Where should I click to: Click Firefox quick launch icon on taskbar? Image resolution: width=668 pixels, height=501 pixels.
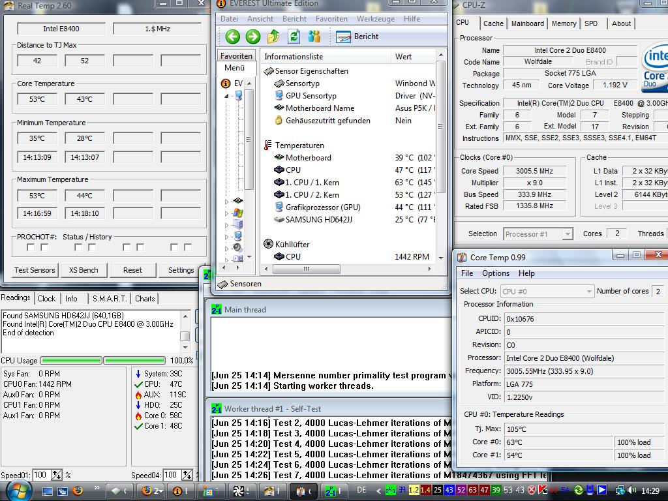click(x=78, y=491)
